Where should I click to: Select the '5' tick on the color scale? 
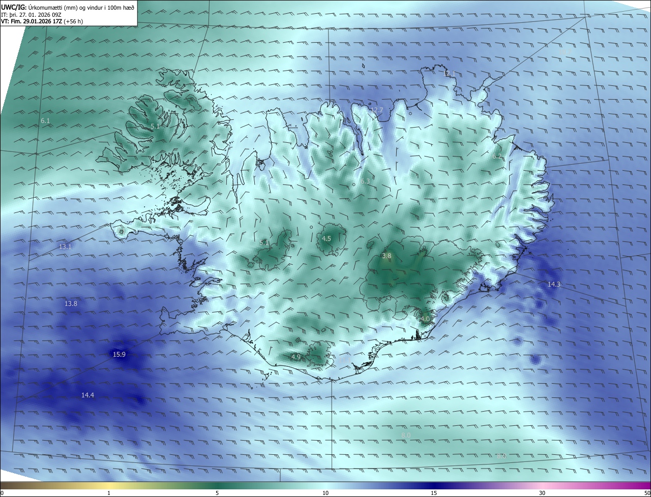pyautogui.click(x=217, y=493)
